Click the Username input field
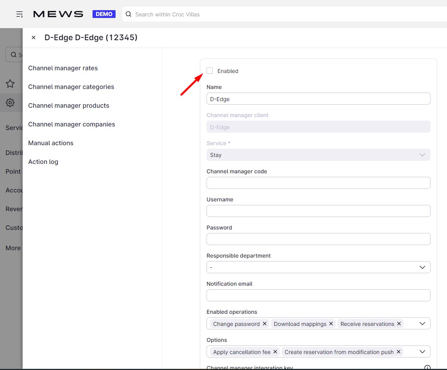 click(x=319, y=211)
